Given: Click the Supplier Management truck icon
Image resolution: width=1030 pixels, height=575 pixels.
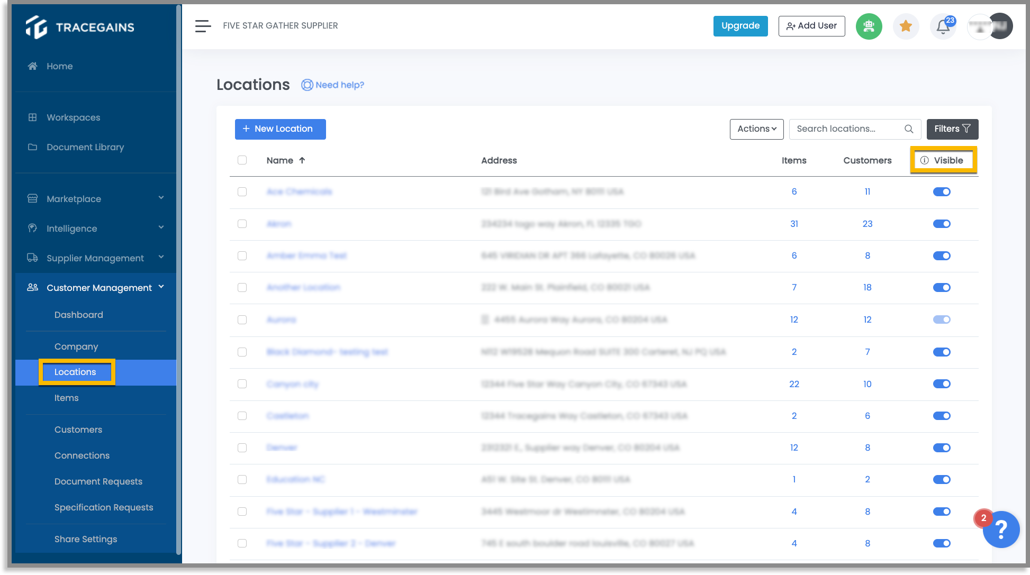Looking at the screenshot, I should [x=33, y=258].
